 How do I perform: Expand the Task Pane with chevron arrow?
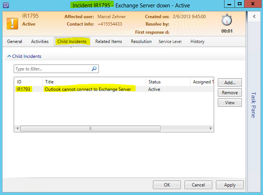(x=254, y=16)
